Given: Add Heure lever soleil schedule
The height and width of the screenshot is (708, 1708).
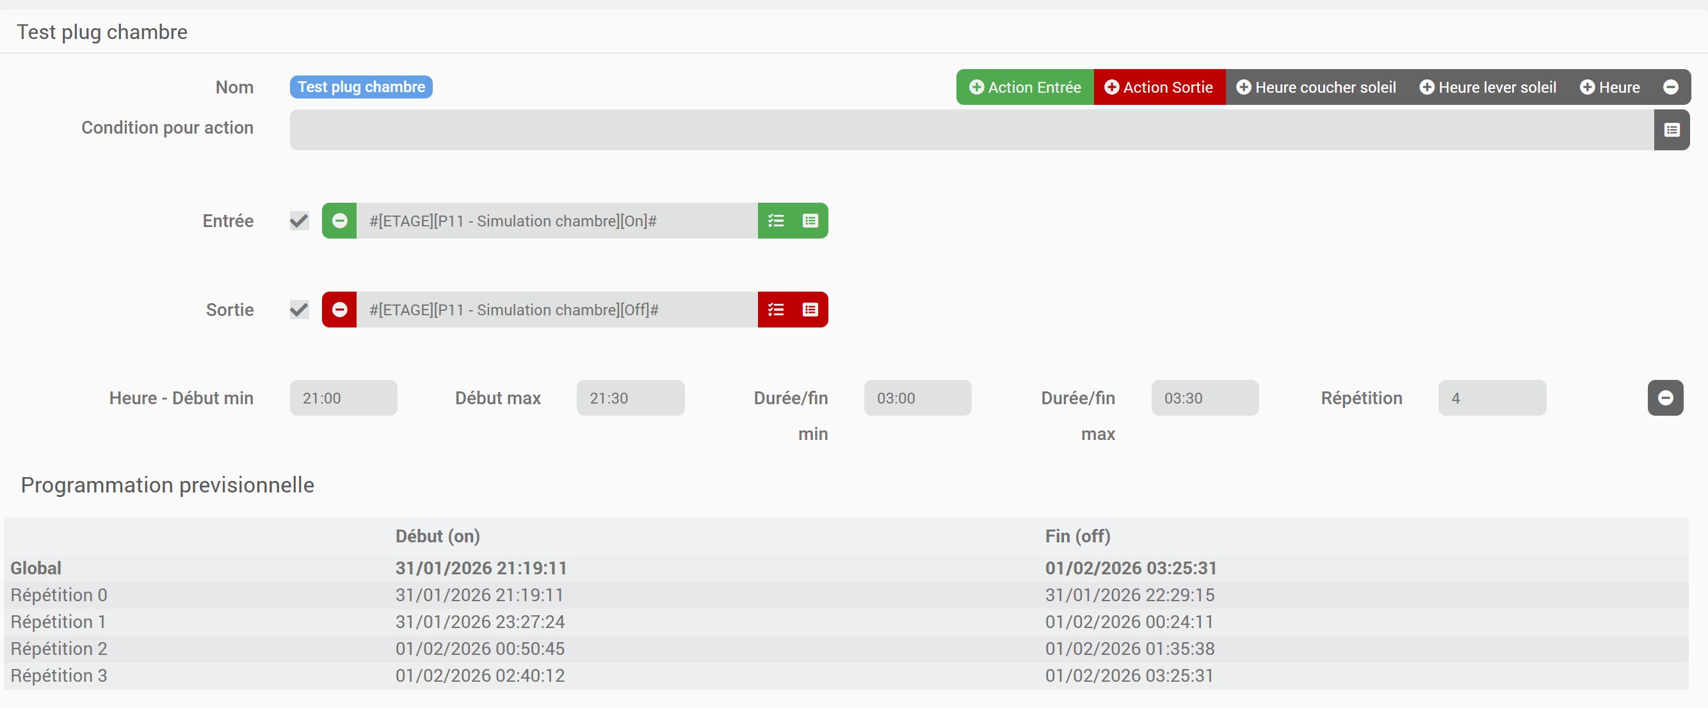Looking at the screenshot, I should pos(1487,87).
